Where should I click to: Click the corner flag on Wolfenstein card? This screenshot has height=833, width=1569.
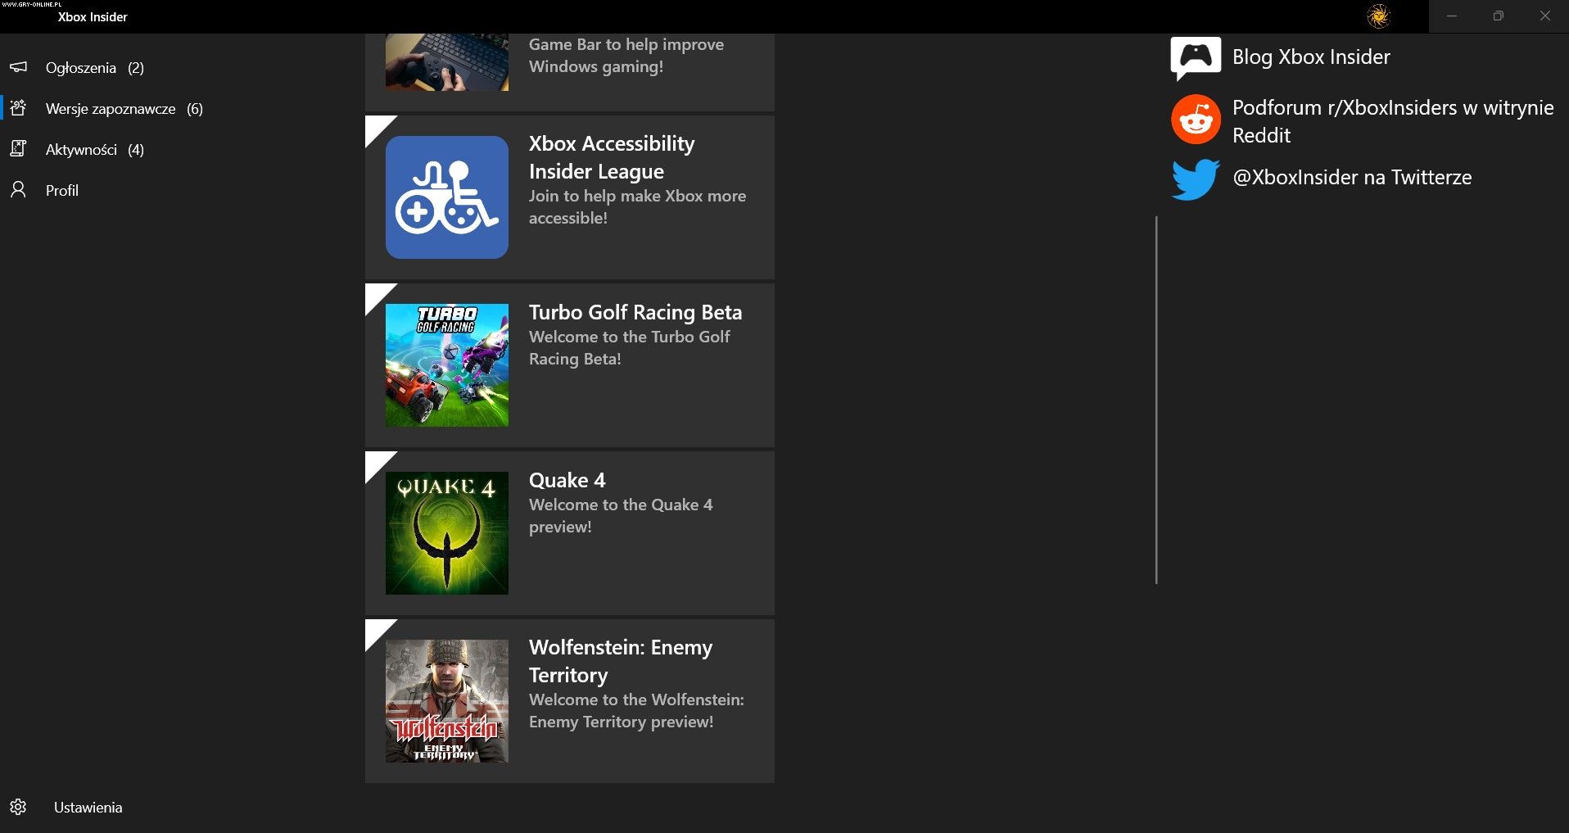pyautogui.click(x=377, y=632)
